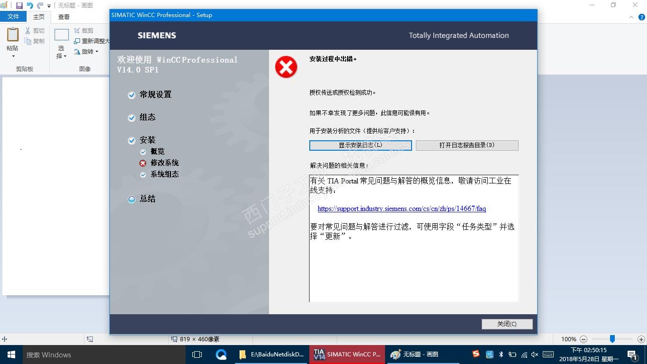Viewport: 647px width, 364px height.
Task: Click the touch keyboard tray icon
Action: tap(548, 355)
